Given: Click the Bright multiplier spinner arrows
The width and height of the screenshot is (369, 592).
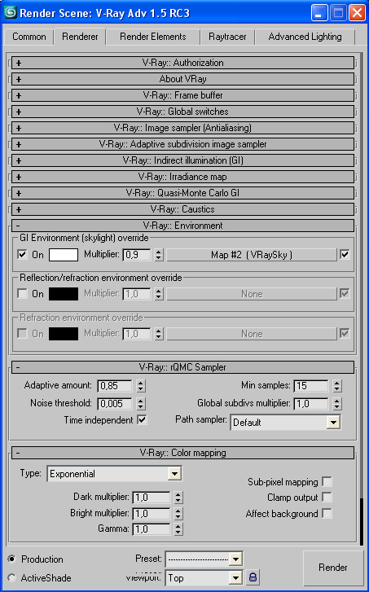Looking at the screenshot, I should point(178,514).
